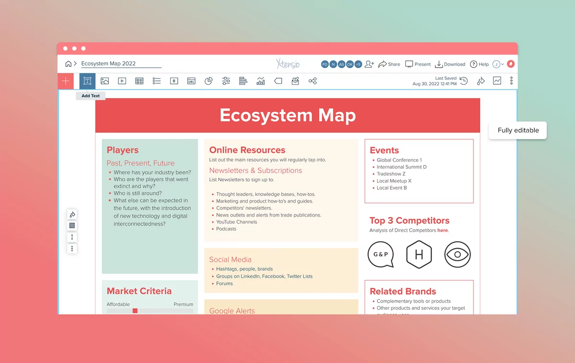Embed a URL module from the toolbar
This screenshot has height=363, width=575.
pos(191,81)
